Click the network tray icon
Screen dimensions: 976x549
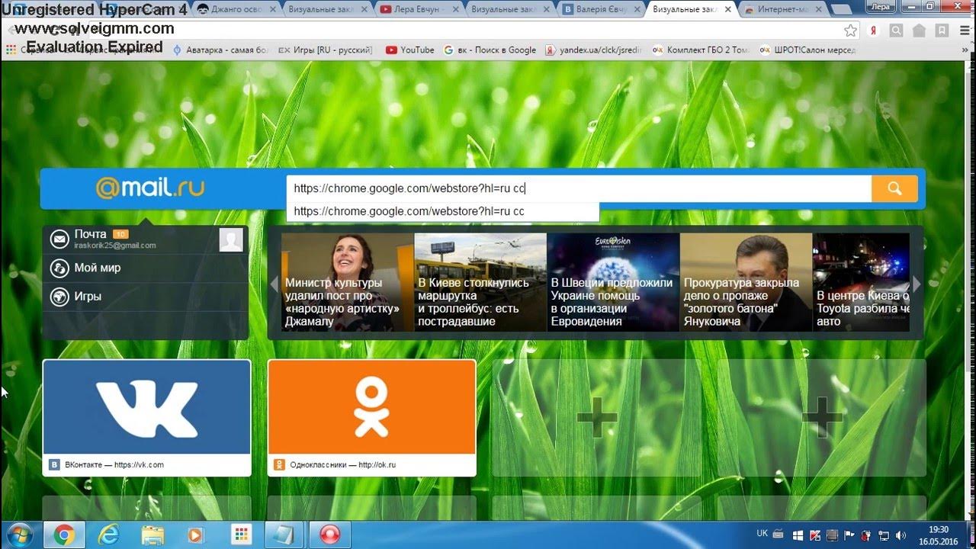pos(884,535)
